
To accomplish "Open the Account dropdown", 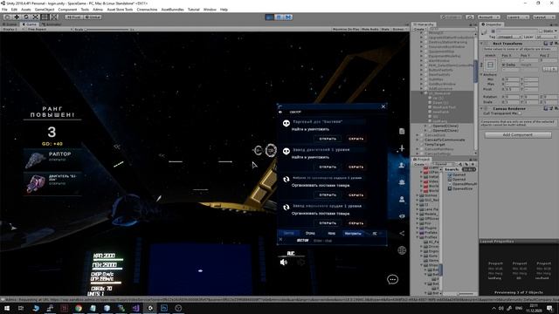I will pyautogui.click(x=489, y=17).
